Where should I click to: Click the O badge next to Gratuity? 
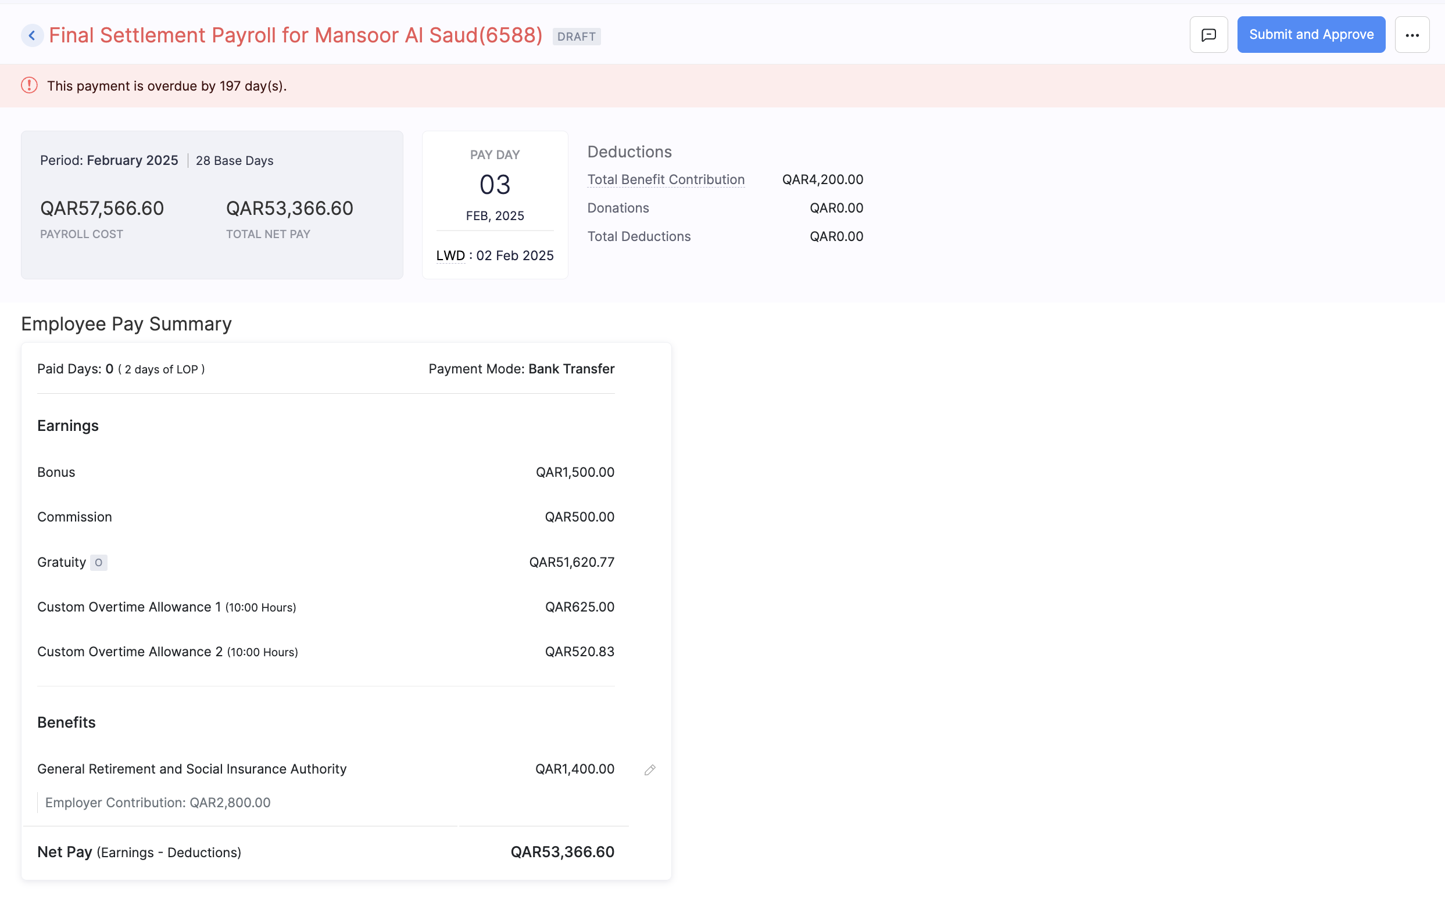(98, 563)
